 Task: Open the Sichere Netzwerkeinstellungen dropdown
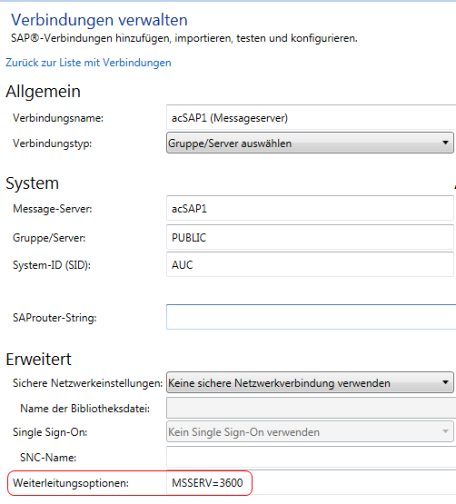click(310, 382)
